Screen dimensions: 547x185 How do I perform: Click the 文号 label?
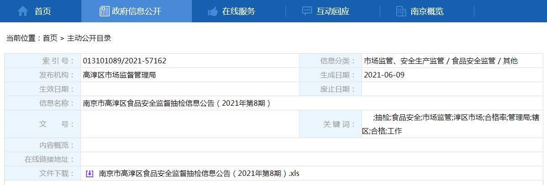point(57,124)
